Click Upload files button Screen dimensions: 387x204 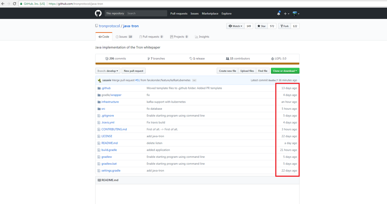[x=247, y=71]
